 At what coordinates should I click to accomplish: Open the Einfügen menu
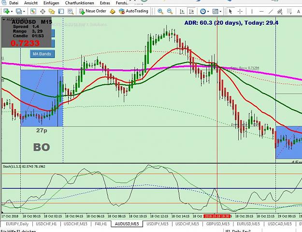pyautogui.click(x=51, y=3)
